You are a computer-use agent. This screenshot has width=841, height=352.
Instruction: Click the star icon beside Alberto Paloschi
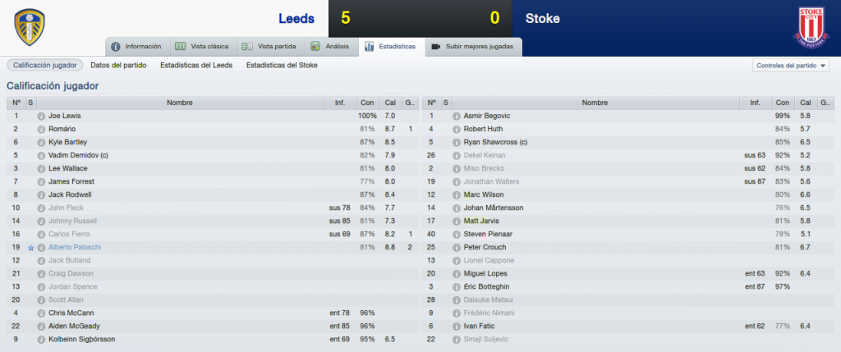pos(30,248)
